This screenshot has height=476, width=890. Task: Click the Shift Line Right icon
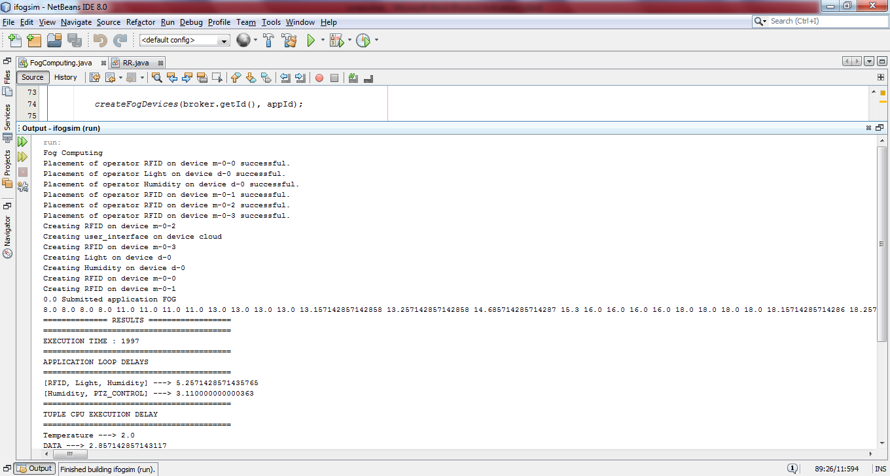pyautogui.click(x=300, y=78)
